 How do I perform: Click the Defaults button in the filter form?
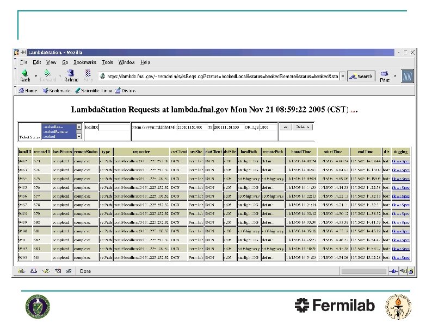click(x=302, y=126)
